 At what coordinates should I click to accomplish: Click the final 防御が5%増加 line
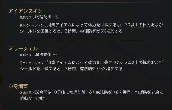[33, 99]
